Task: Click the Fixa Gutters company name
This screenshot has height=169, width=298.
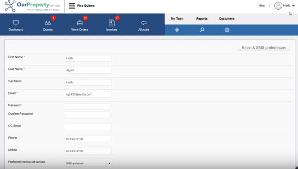Action: point(86,6)
